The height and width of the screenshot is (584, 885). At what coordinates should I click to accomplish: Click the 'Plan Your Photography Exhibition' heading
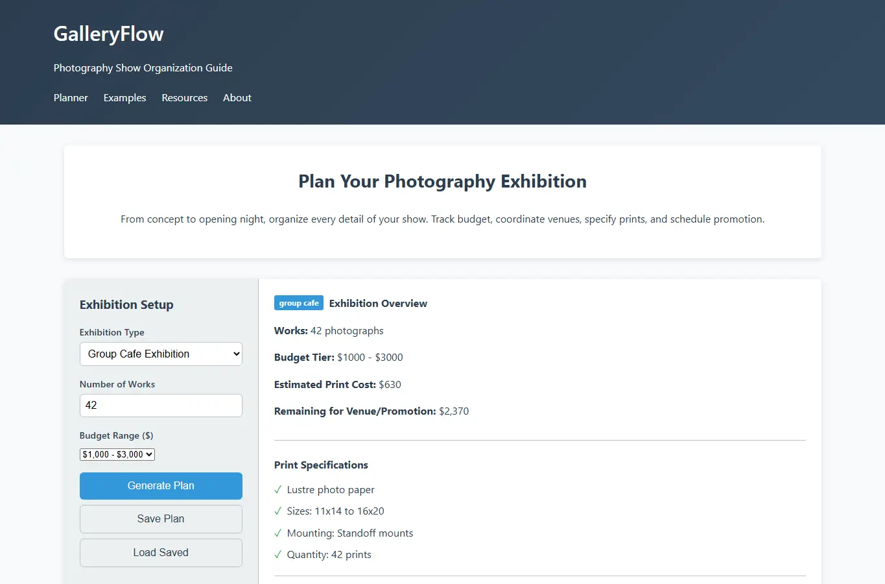(443, 182)
